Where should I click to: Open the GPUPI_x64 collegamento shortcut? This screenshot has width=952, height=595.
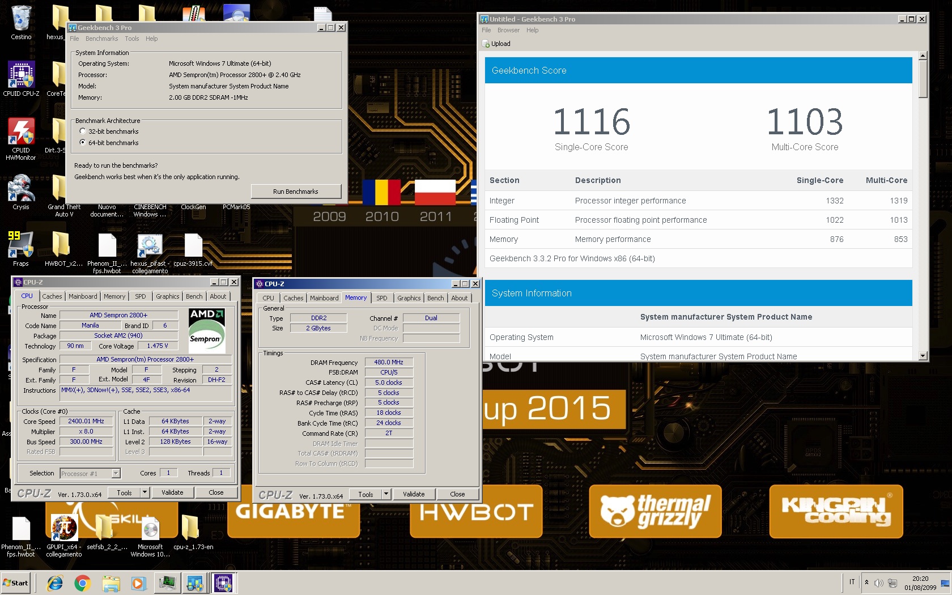[x=64, y=536]
